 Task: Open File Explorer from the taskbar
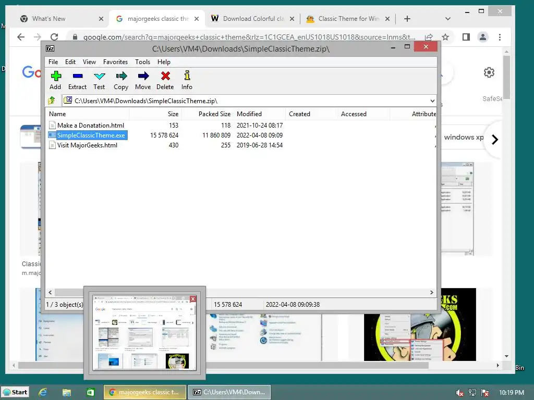(66, 392)
